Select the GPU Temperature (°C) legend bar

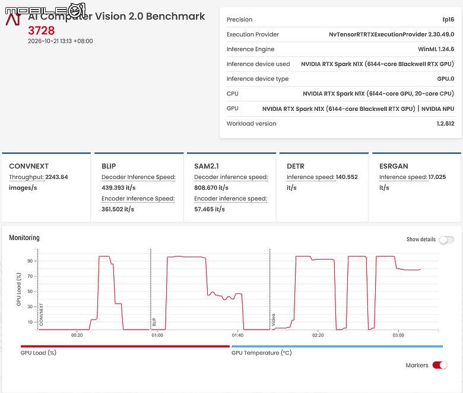(x=337, y=346)
